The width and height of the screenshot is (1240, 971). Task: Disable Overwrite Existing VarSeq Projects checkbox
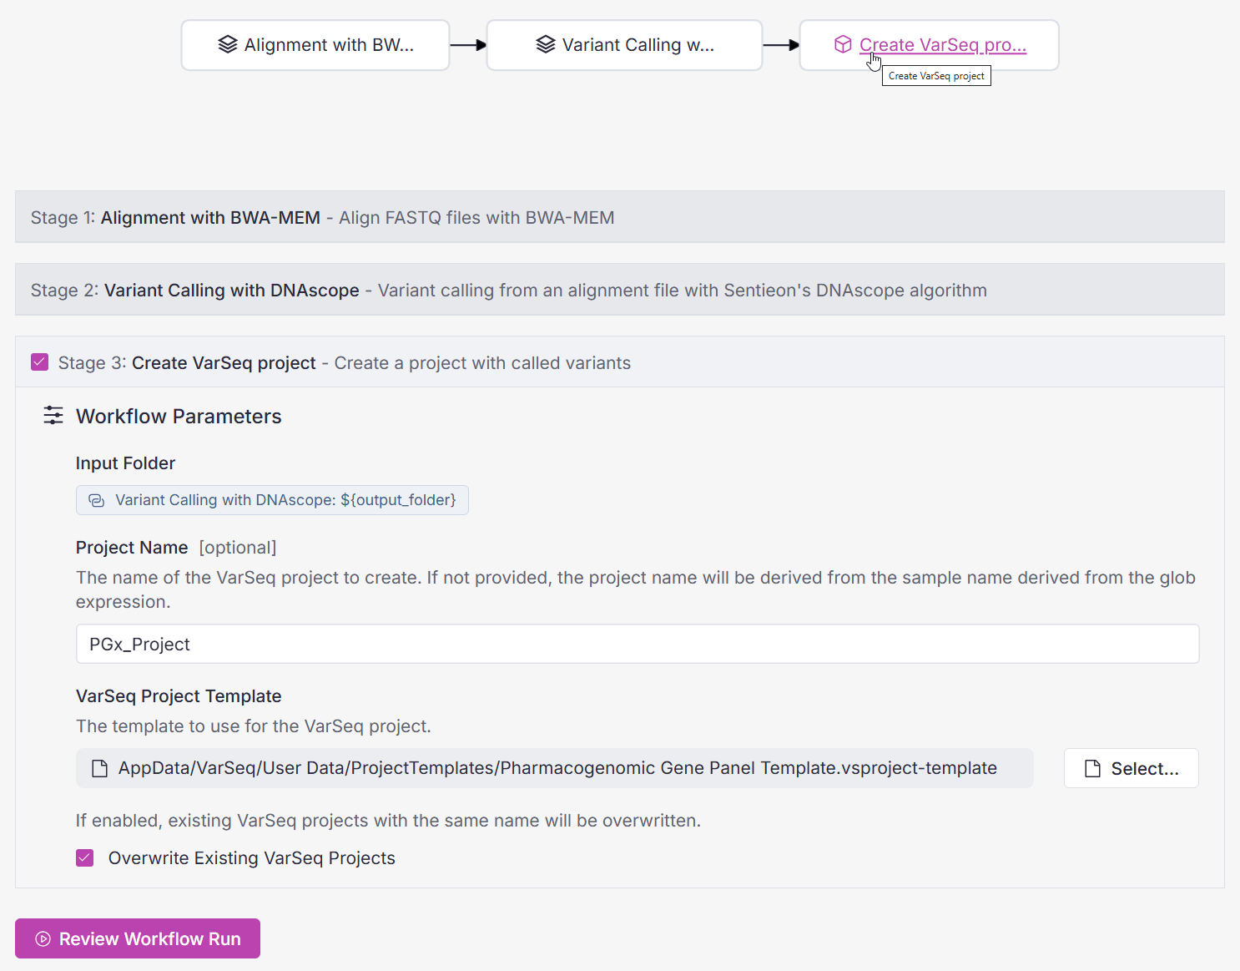(x=85, y=858)
